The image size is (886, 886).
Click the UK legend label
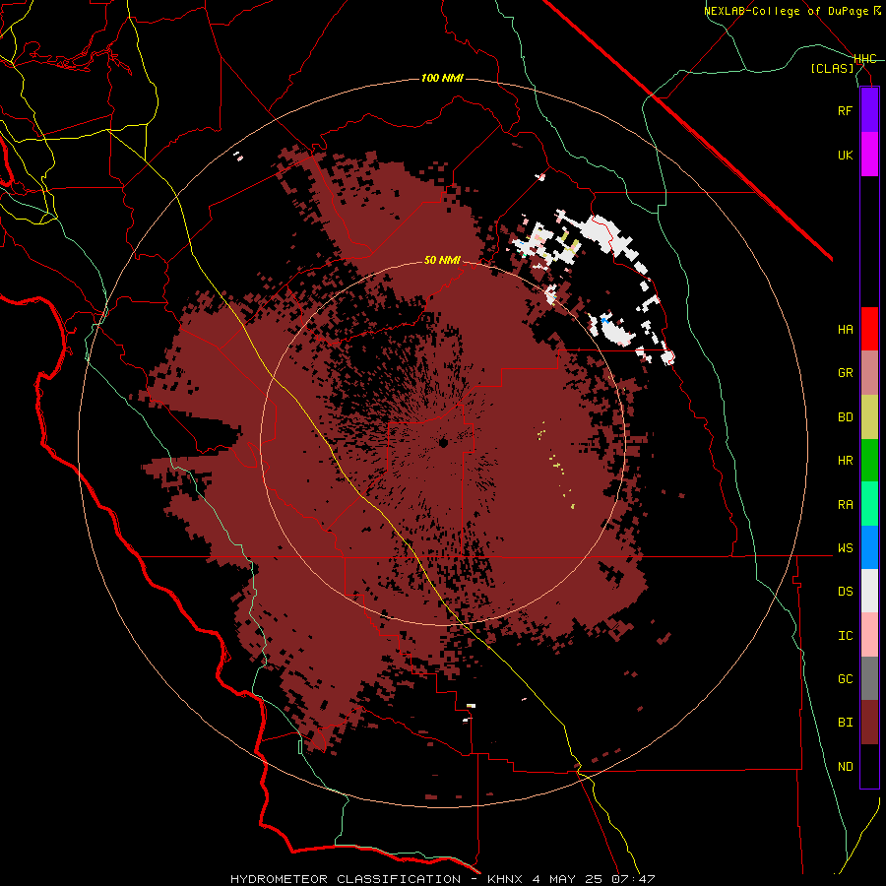coord(845,156)
